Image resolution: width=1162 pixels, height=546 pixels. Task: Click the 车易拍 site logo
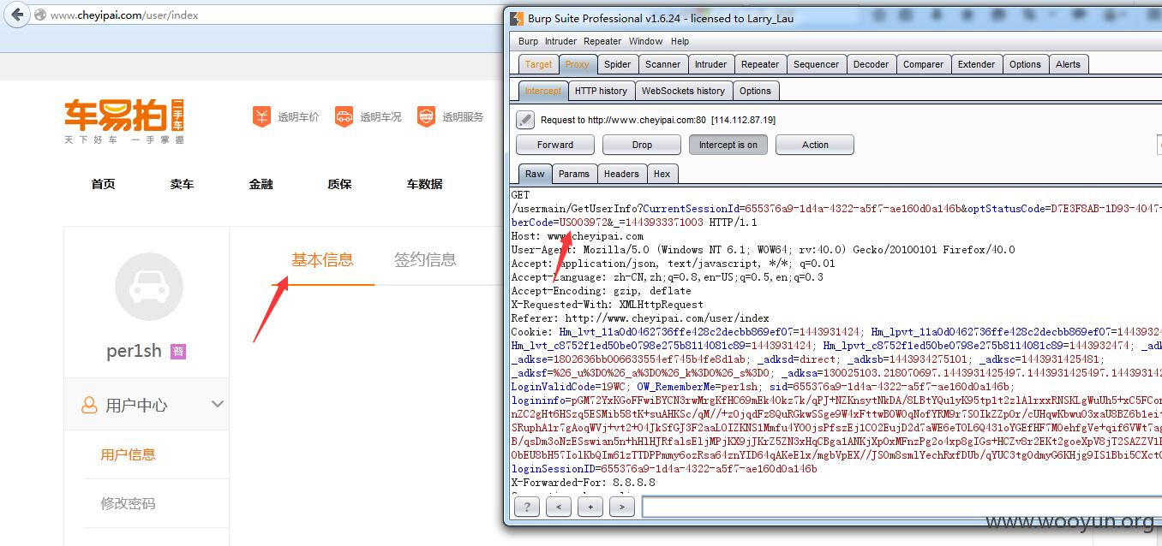[124, 120]
